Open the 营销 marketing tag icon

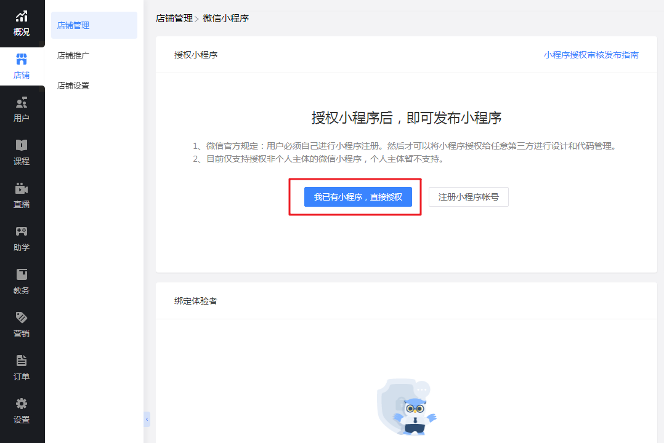coord(22,317)
